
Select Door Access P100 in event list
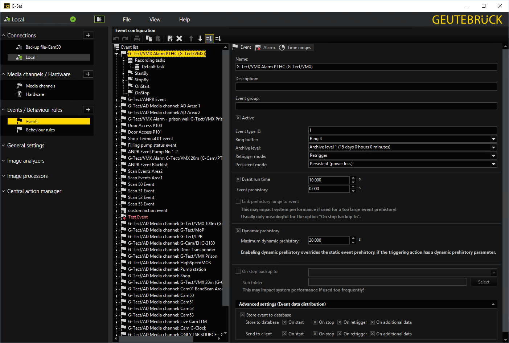(145, 126)
